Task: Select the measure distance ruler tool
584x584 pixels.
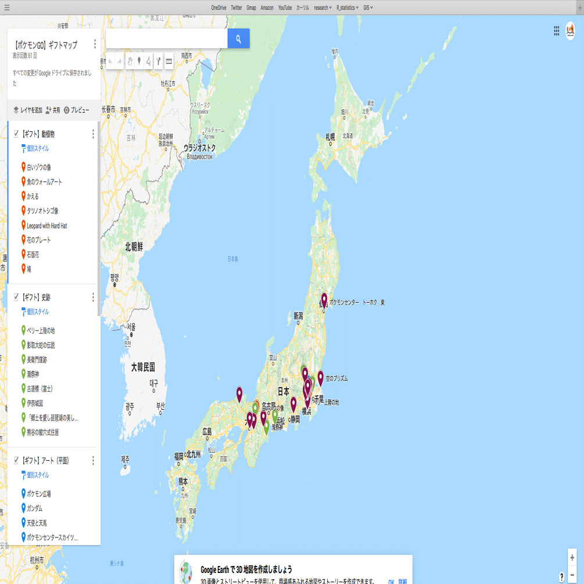Action: point(169,61)
